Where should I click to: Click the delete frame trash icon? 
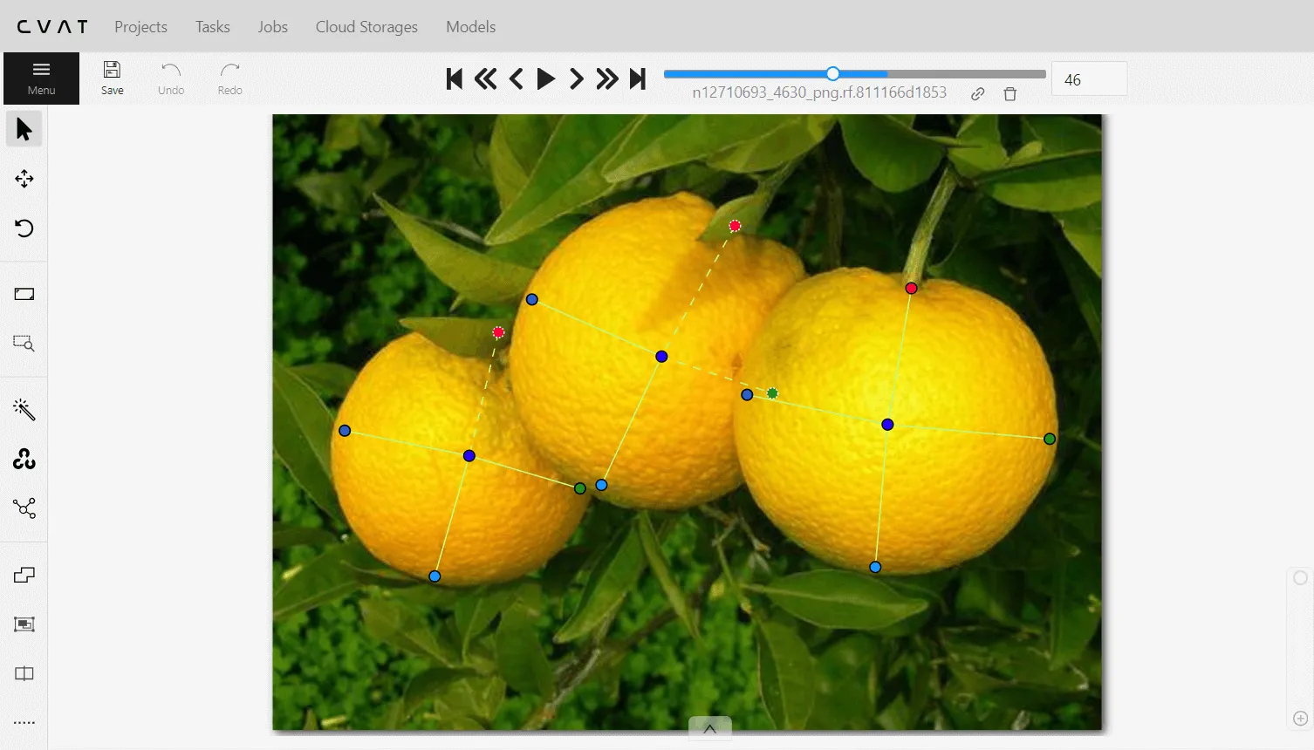pos(1009,94)
